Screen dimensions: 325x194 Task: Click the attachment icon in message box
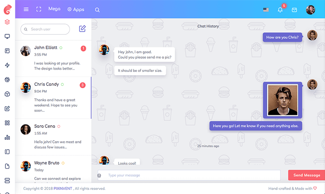[99, 175]
